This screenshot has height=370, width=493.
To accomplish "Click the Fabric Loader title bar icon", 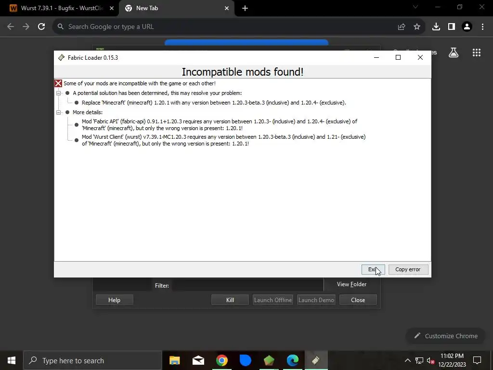I will (x=61, y=58).
